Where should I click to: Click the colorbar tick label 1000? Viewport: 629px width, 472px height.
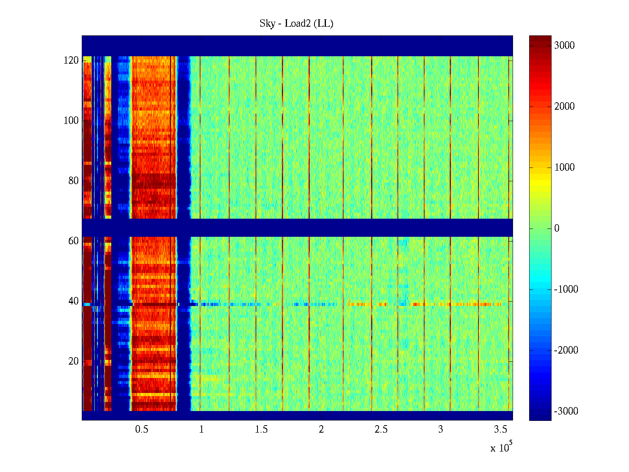coord(564,168)
